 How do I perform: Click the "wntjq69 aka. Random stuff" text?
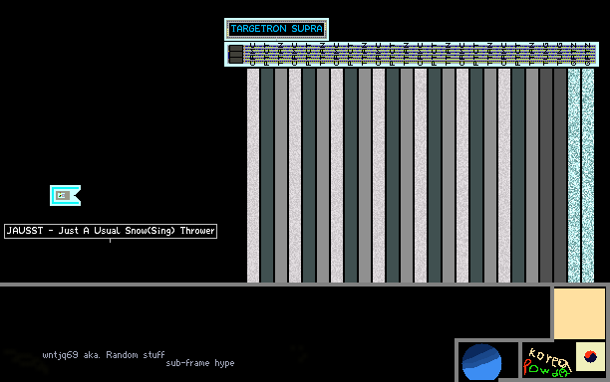pyautogui.click(x=104, y=355)
